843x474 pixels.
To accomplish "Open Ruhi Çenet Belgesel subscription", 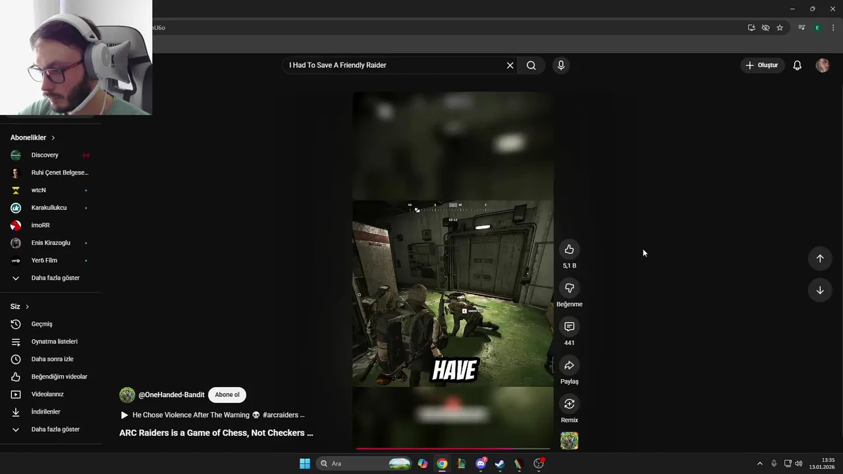I will click(51, 172).
